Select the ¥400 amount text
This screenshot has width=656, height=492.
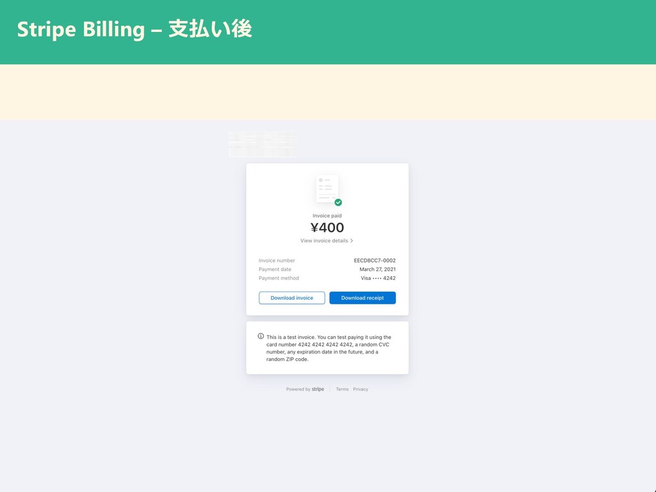[327, 227]
